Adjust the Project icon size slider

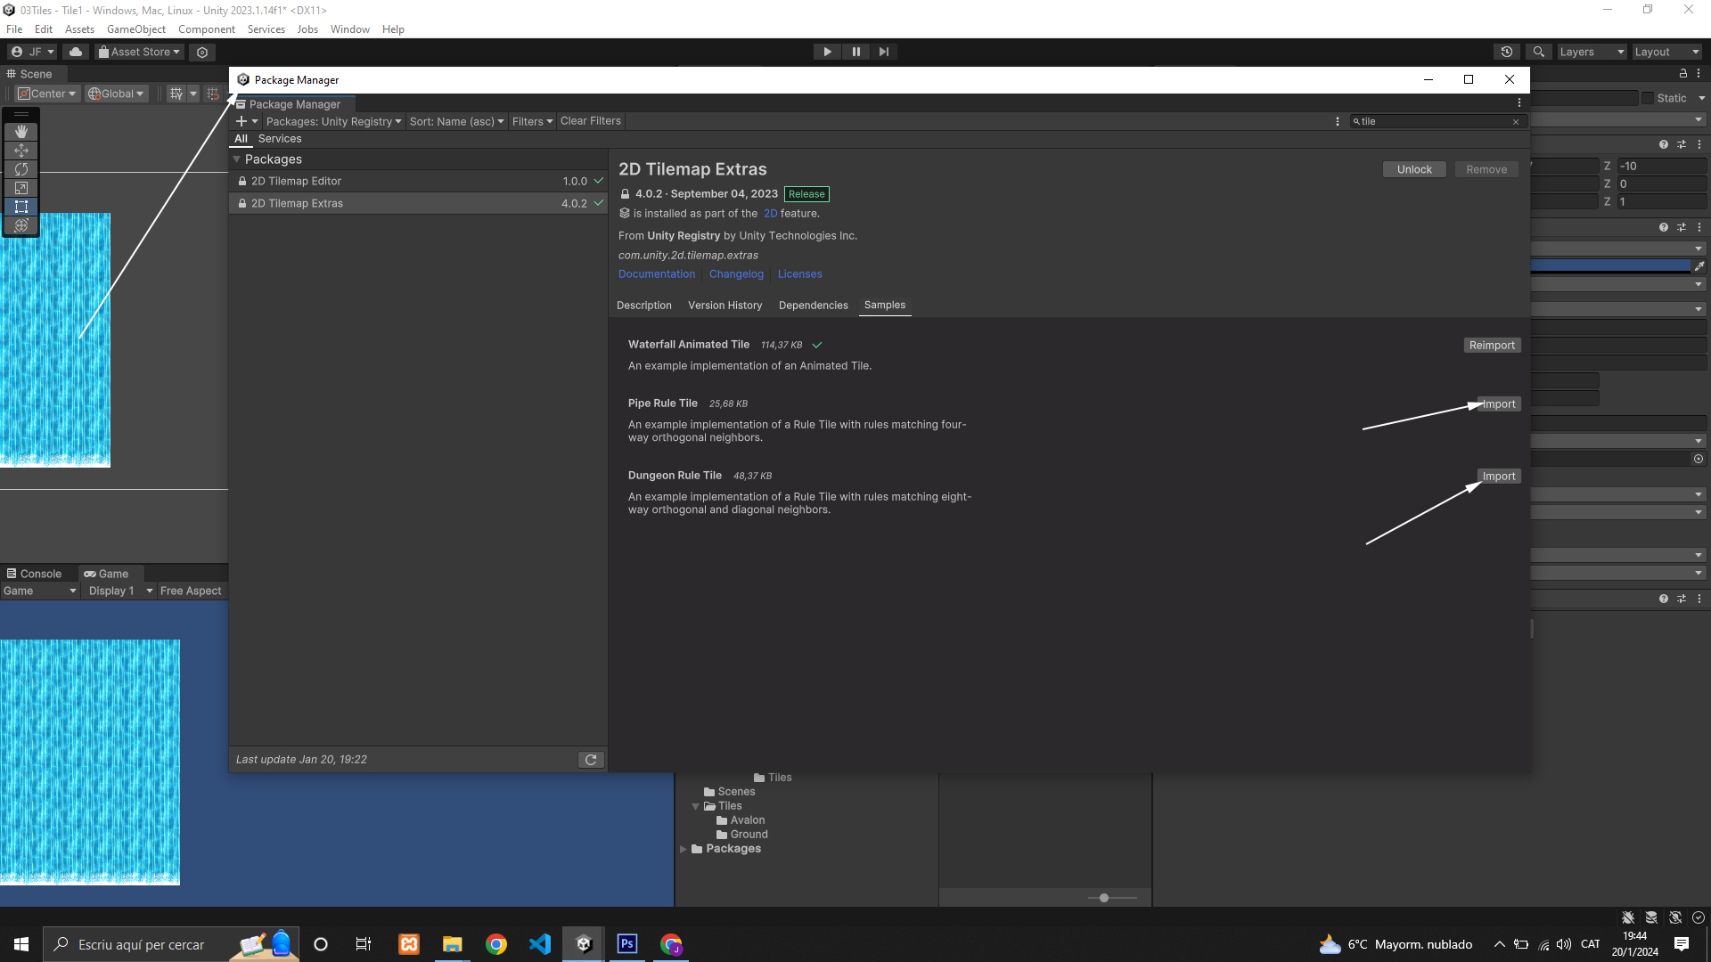click(x=1104, y=898)
